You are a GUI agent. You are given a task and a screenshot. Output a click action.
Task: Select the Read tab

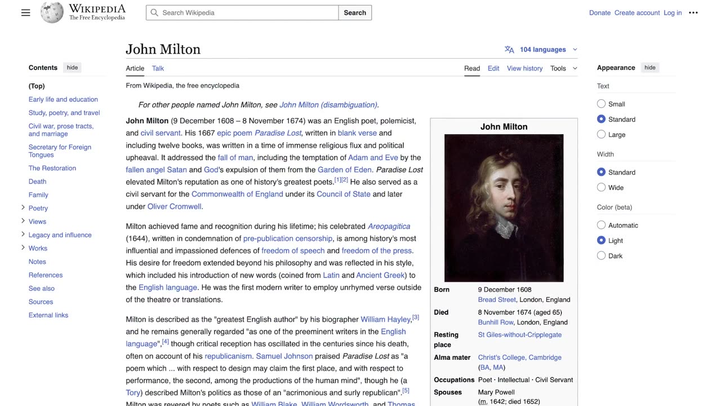472,68
